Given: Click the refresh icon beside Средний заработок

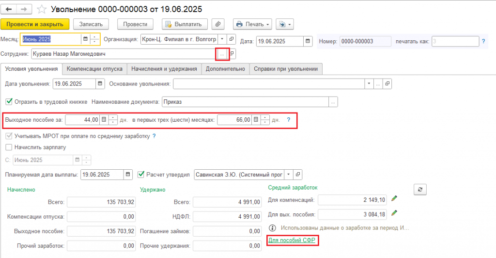Looking at the screenshot, I should 420,189.
